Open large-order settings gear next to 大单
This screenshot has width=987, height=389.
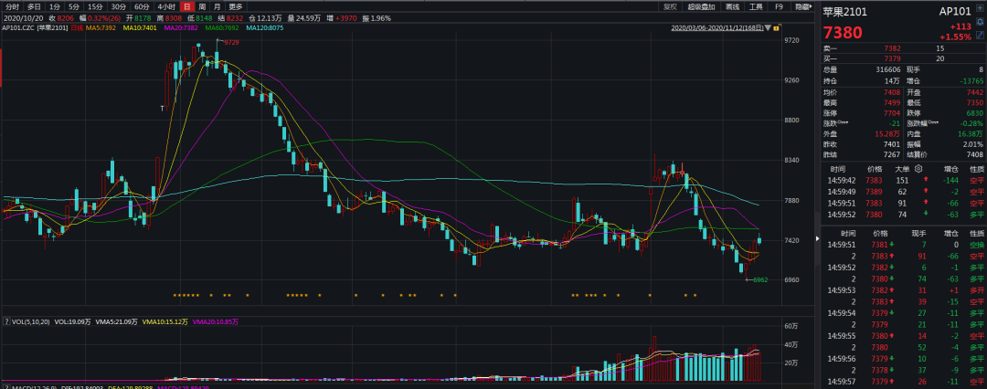(x=918, y=169)
